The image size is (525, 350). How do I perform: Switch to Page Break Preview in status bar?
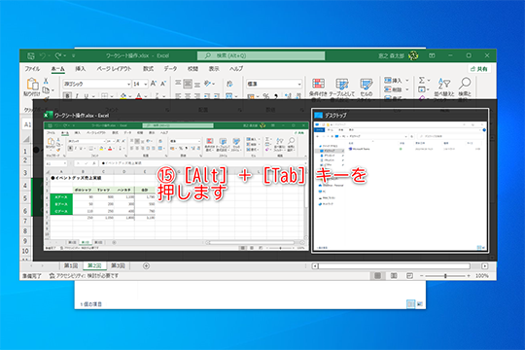coord(409,276)
